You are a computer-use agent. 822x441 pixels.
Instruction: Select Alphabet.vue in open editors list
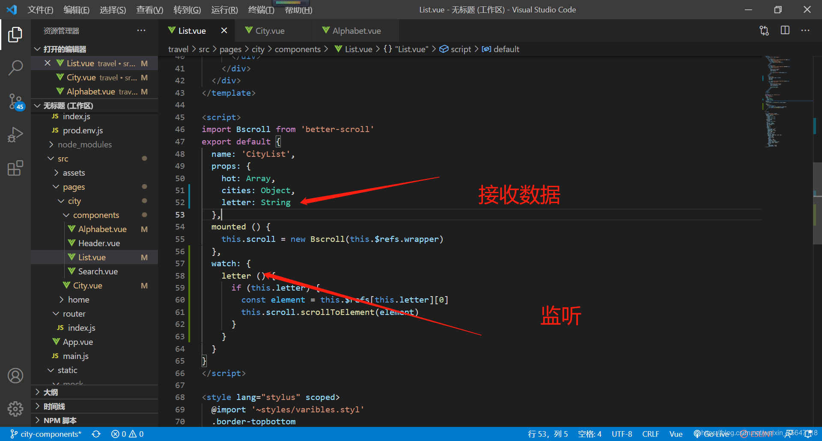pyautogui.click(x=94, y=91)
